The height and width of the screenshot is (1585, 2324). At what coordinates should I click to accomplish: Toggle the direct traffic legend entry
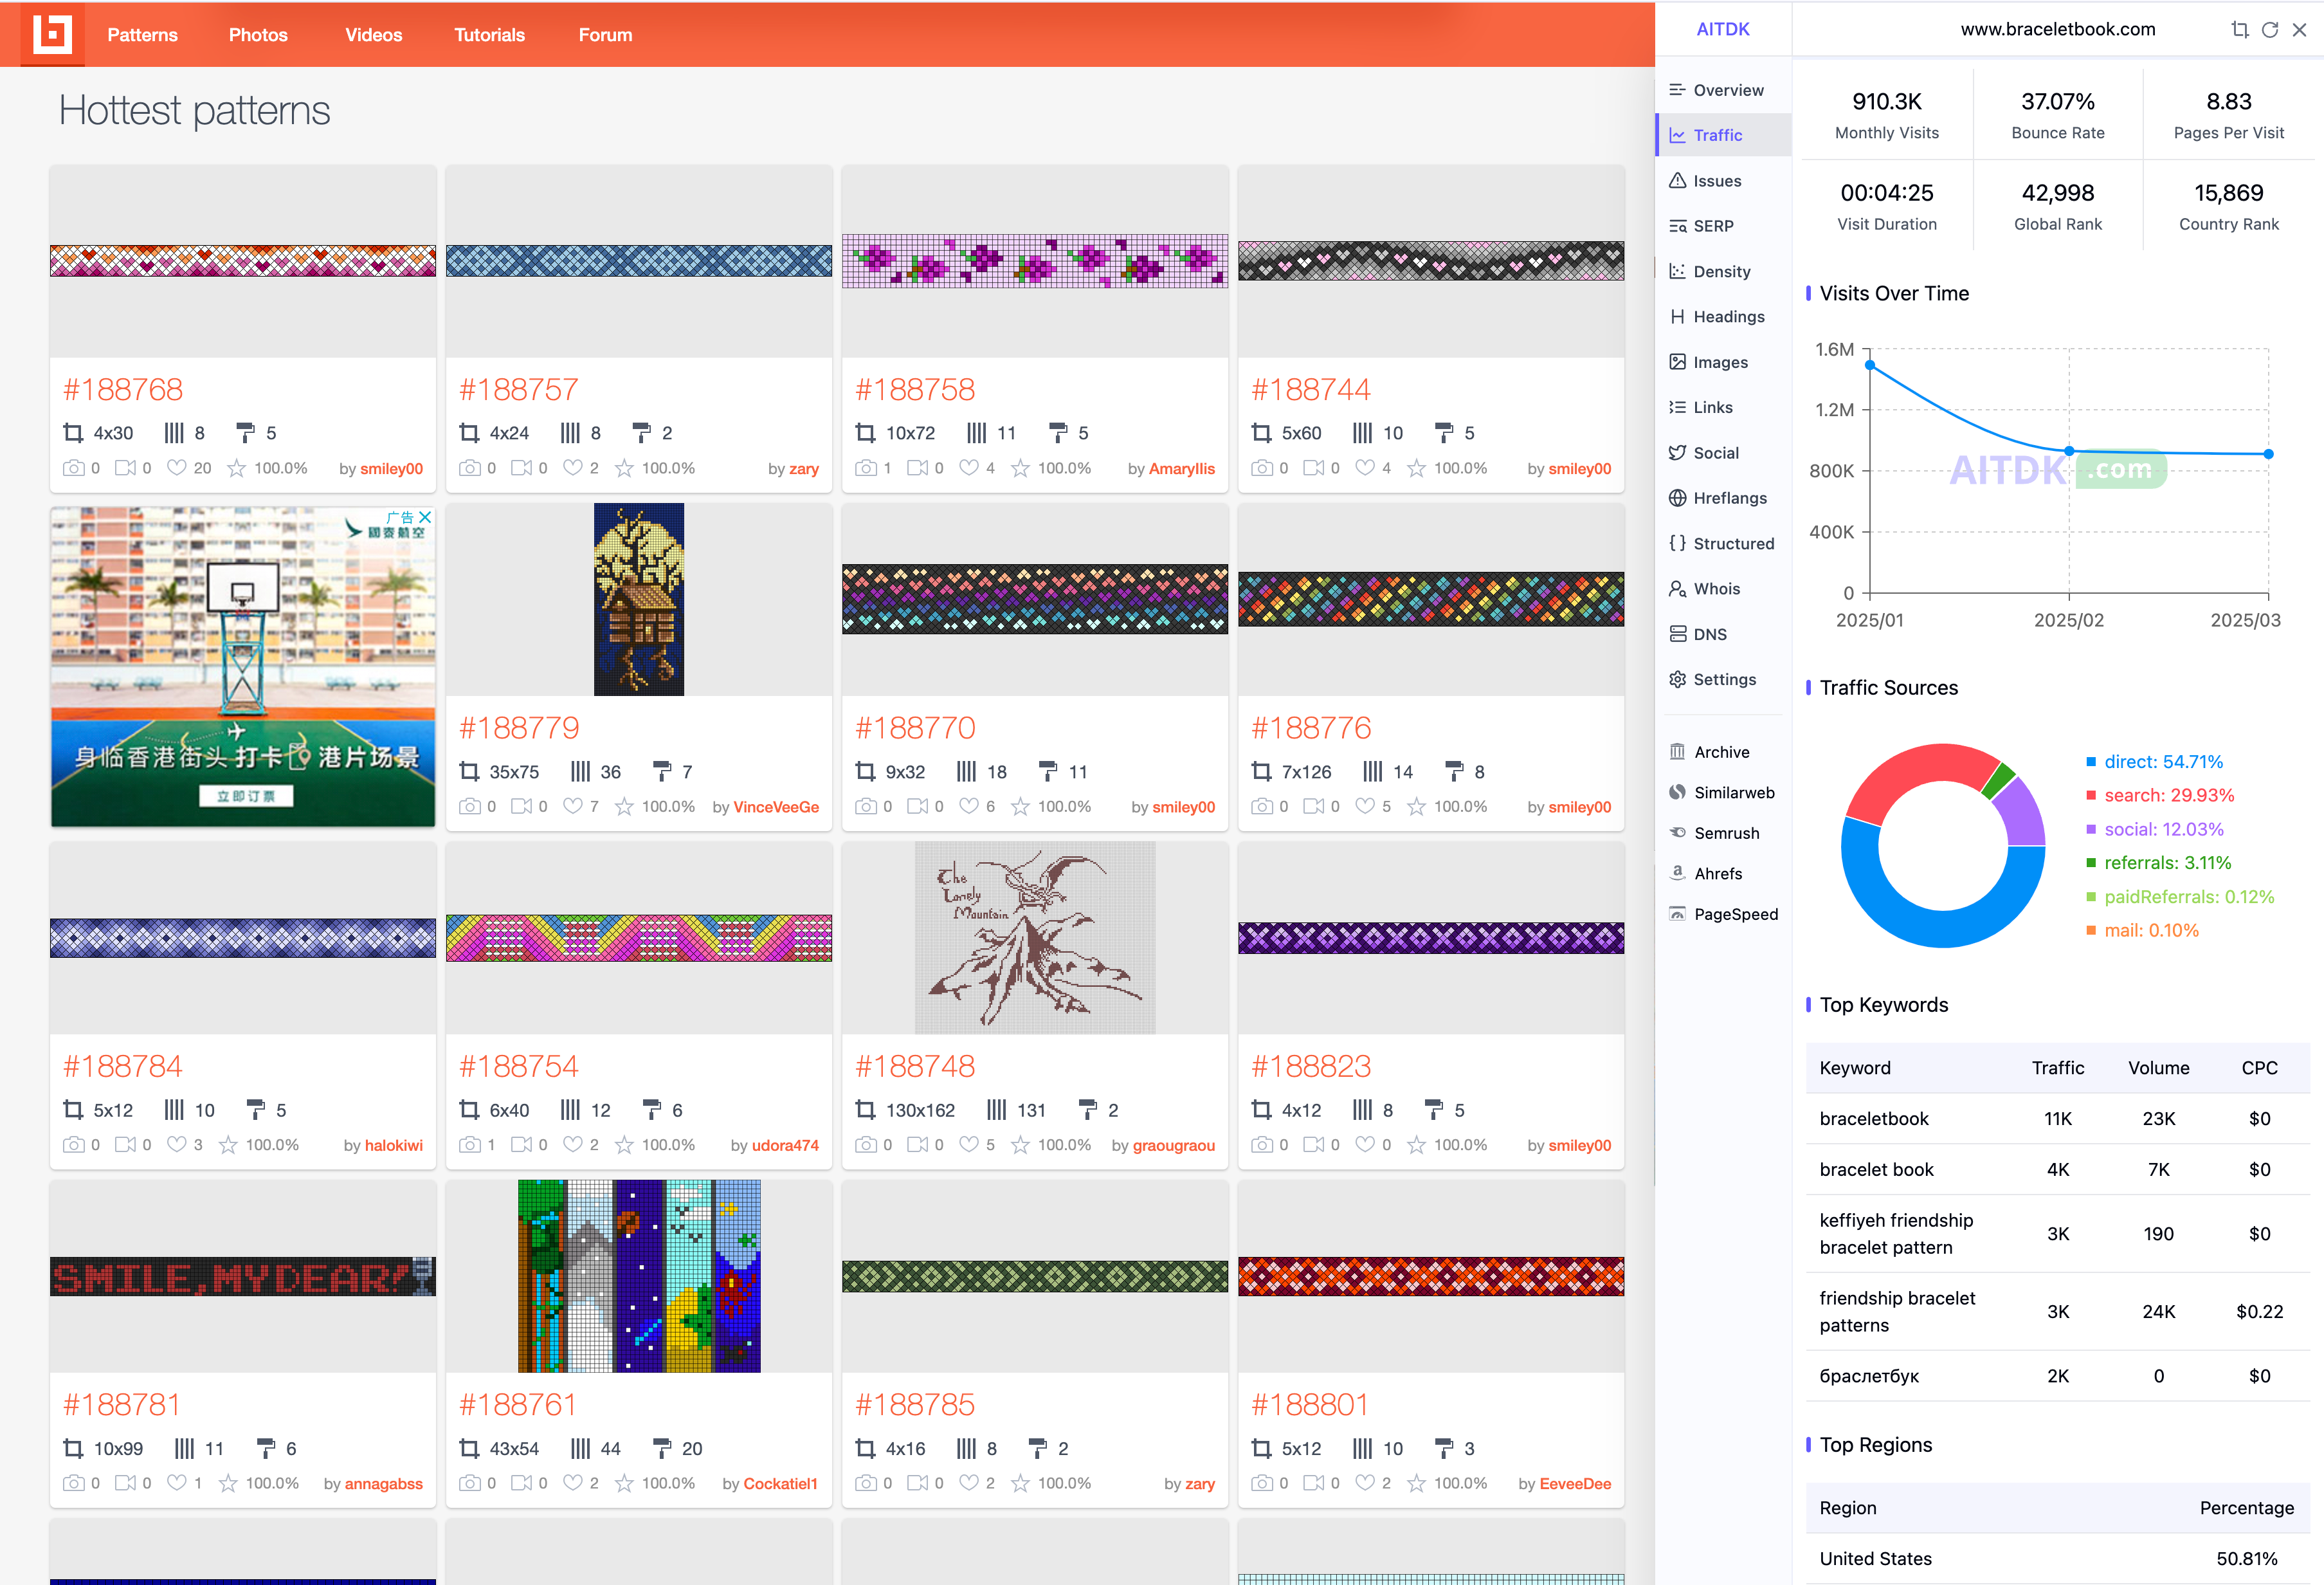click(2162, 762)
